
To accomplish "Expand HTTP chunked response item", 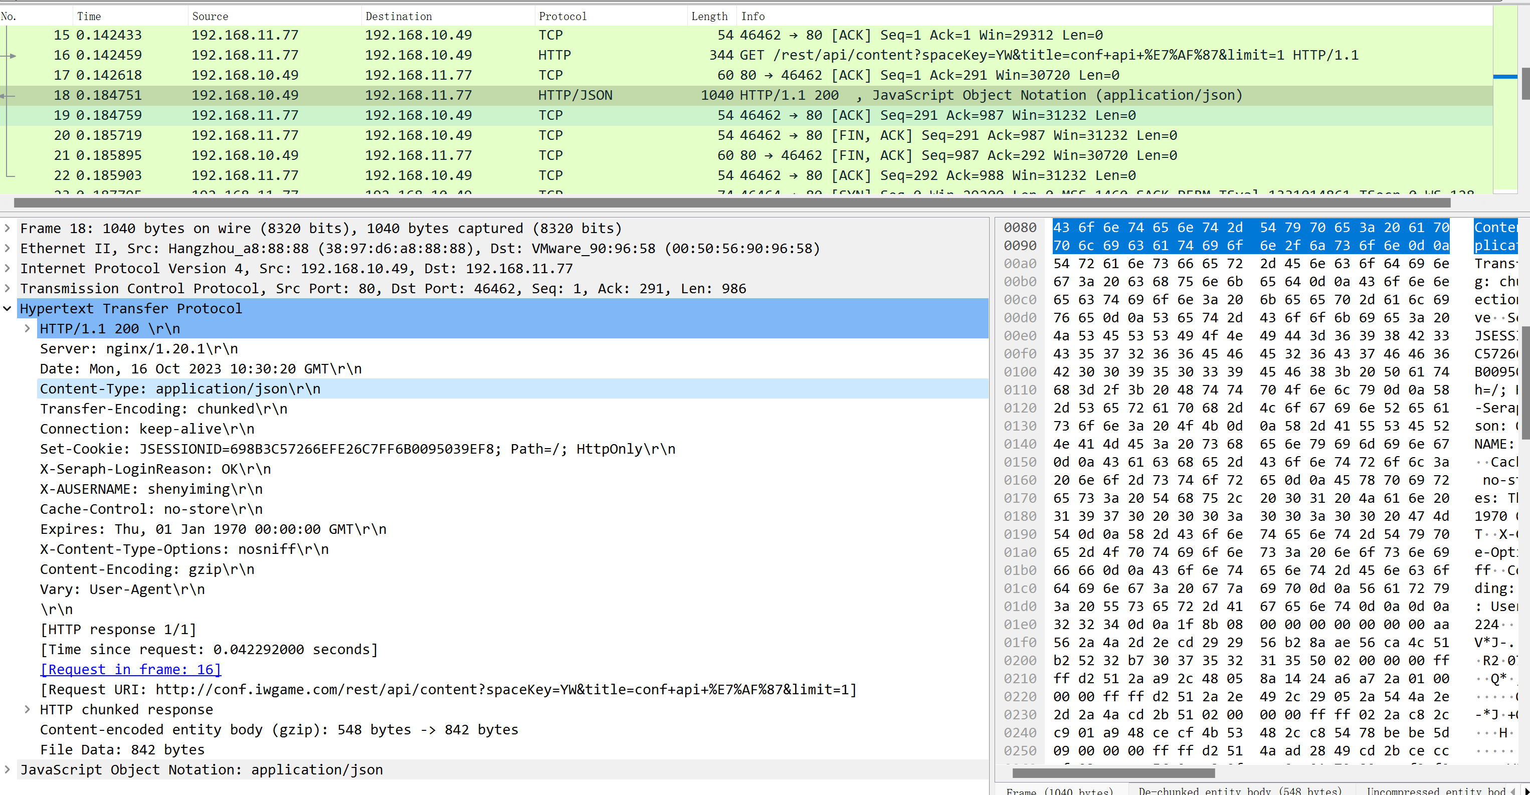I will tap(27, 709).
